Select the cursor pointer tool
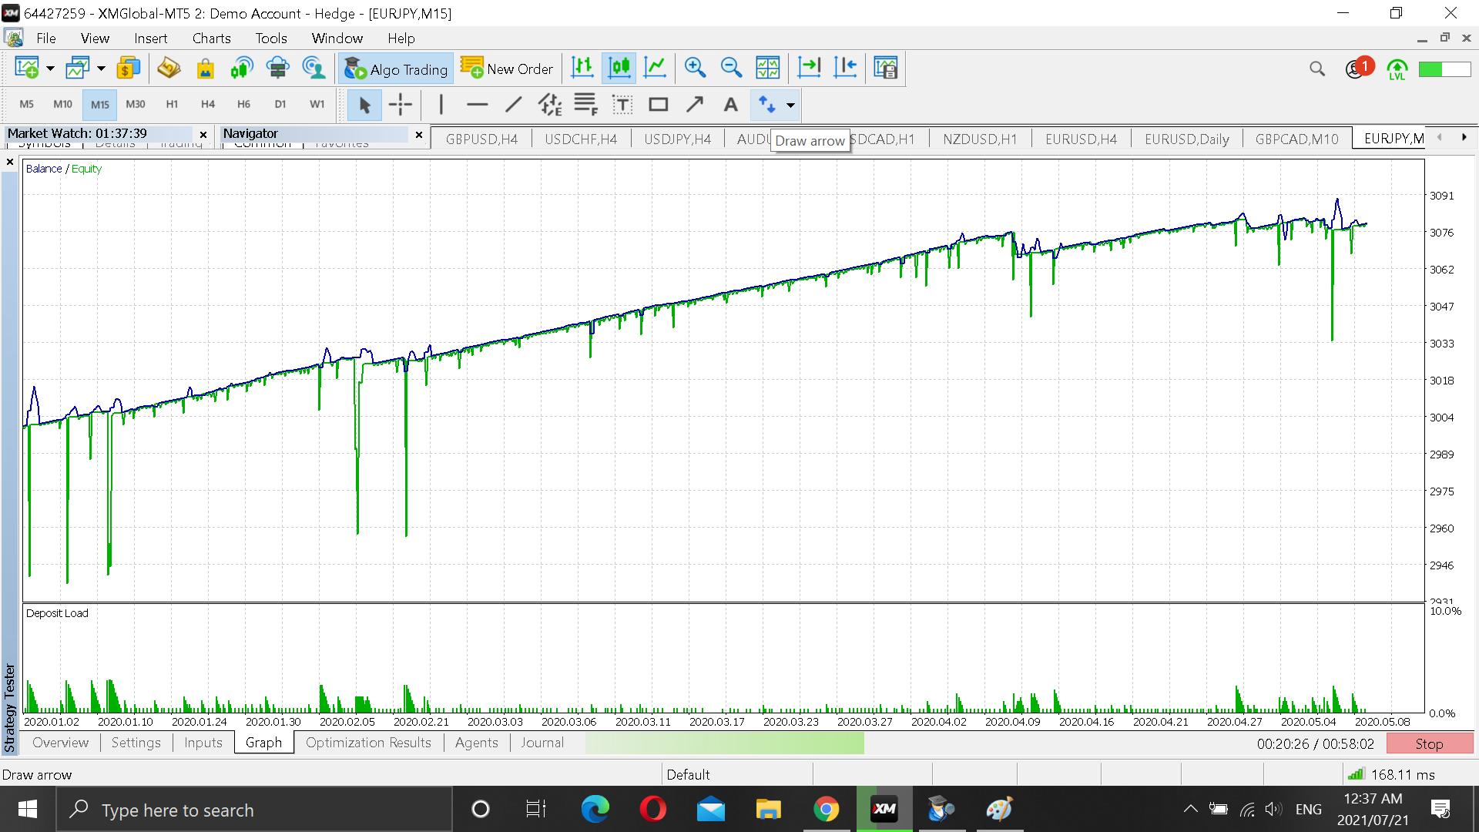The width and height of the screenshot is (1479, 832). click(x=365, y=105)
